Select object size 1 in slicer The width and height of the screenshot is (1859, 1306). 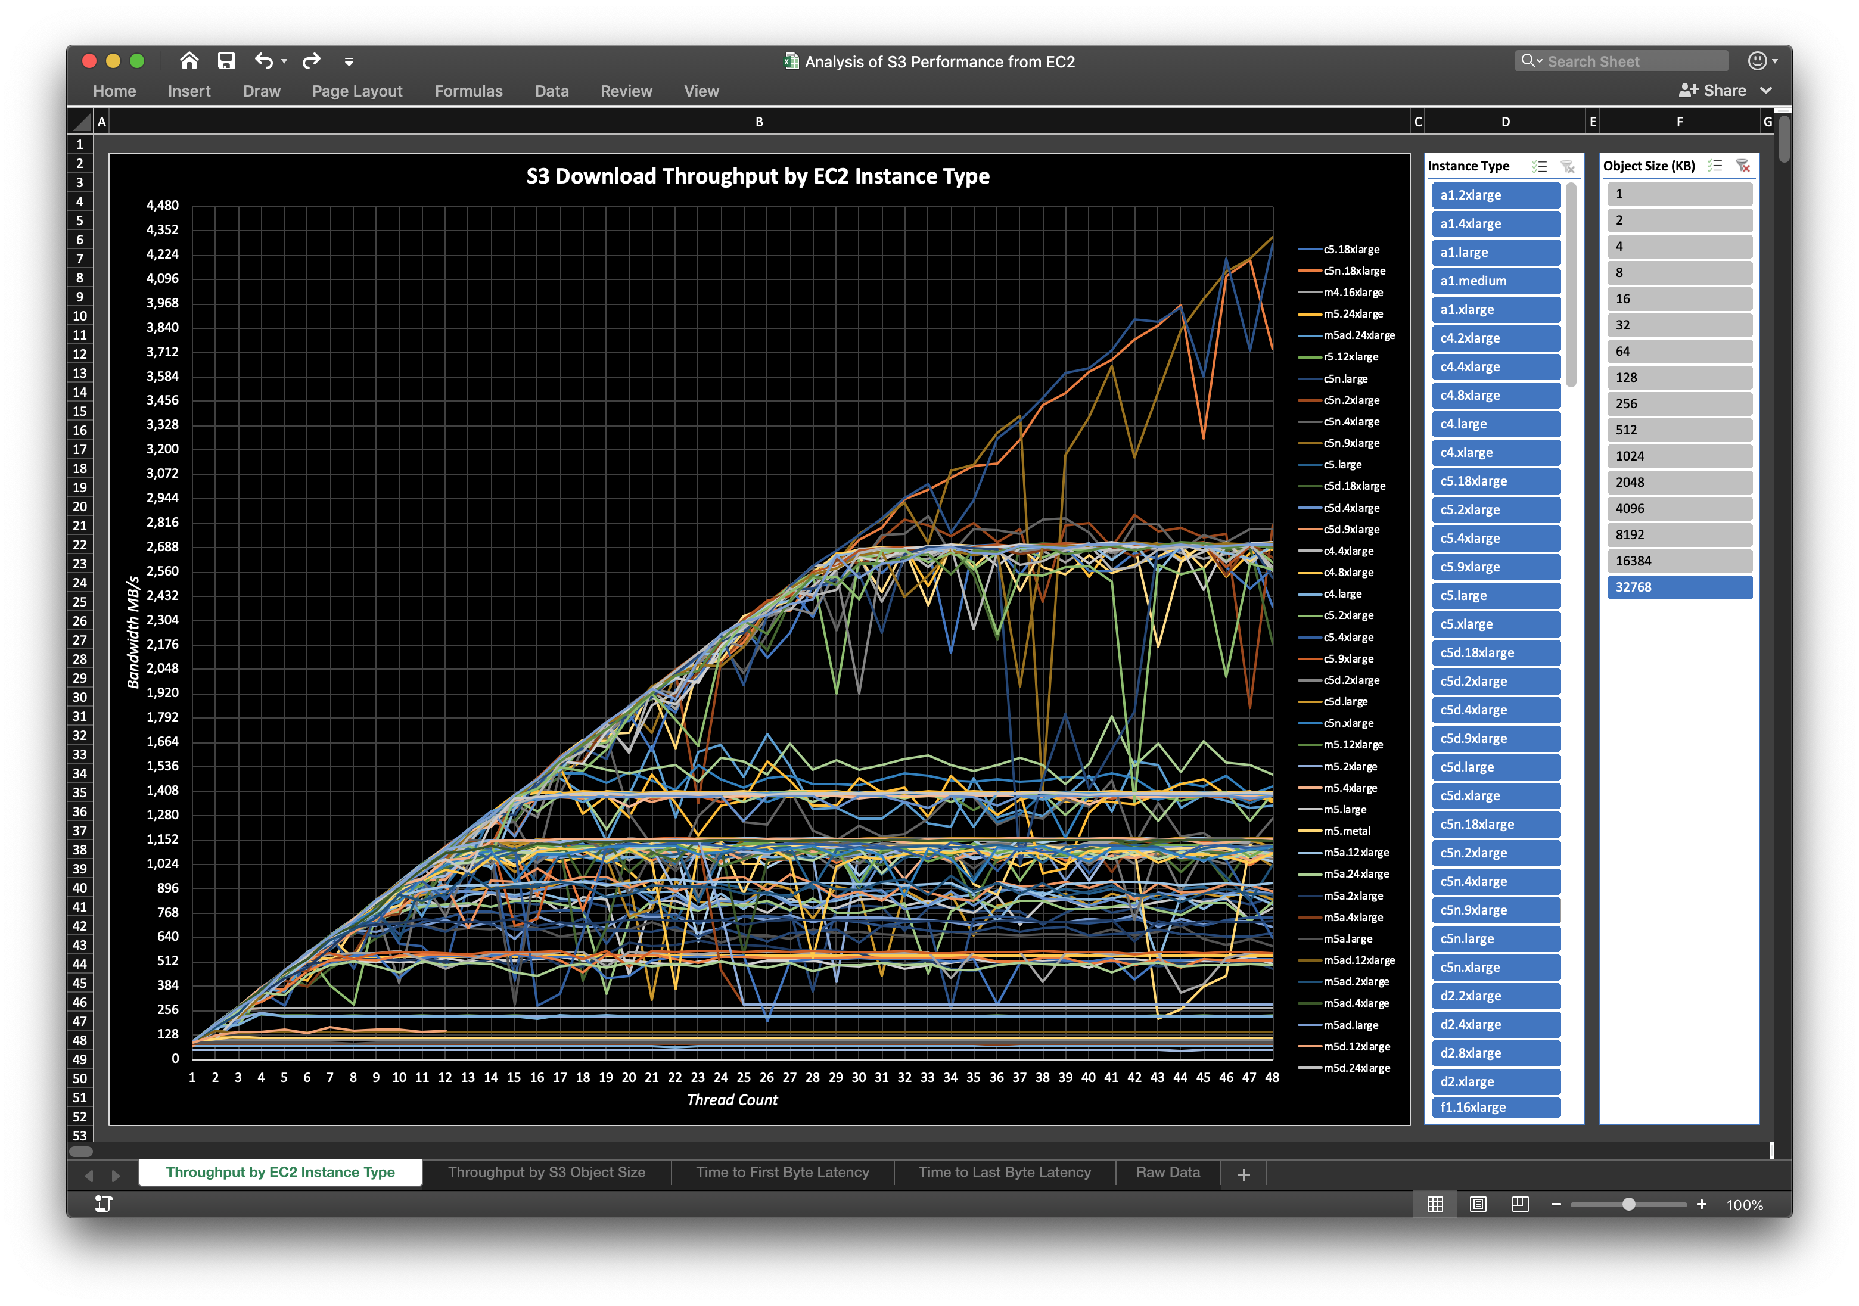tap(1679, 194)
